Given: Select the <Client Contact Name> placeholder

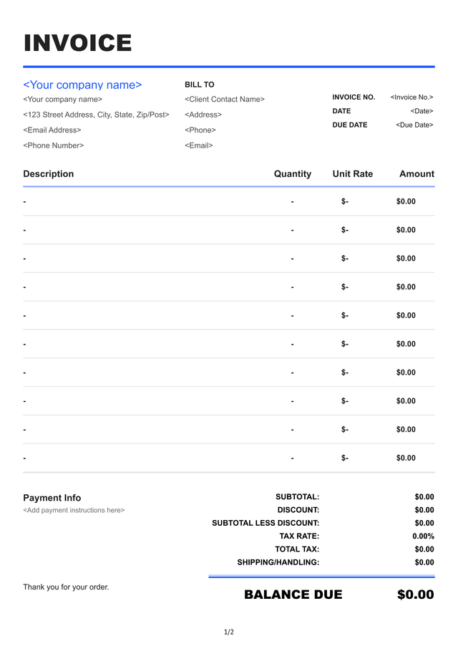Looking at the screenshot, I should click(224, 100).
